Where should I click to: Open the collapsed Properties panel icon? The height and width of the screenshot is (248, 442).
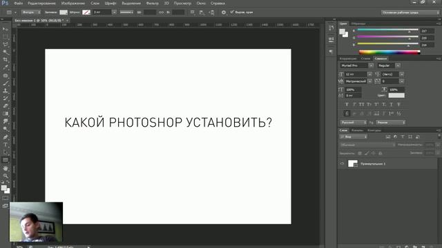[x=331, y=39]
